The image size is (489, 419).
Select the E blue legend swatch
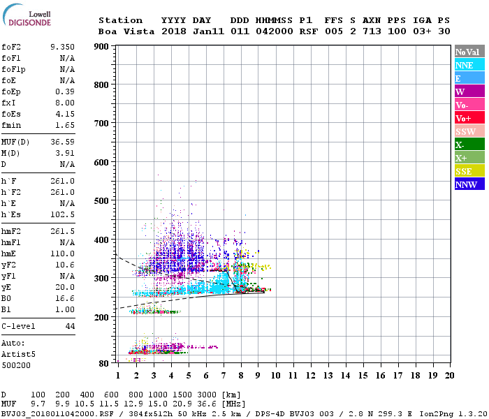(x=469, y=78)
